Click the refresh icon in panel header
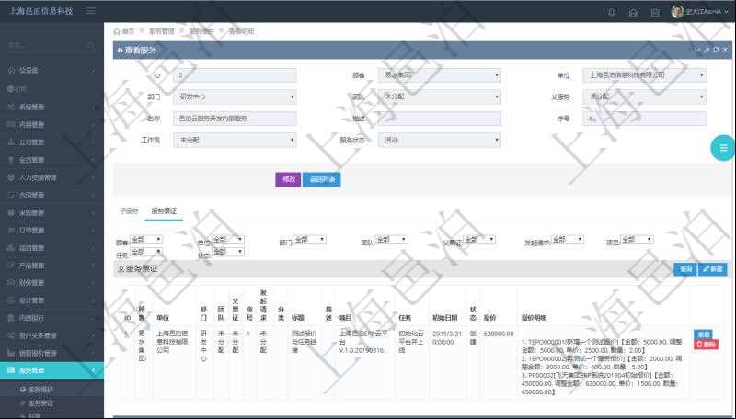This screenshot has height=419, width=736. pos(716,50)
